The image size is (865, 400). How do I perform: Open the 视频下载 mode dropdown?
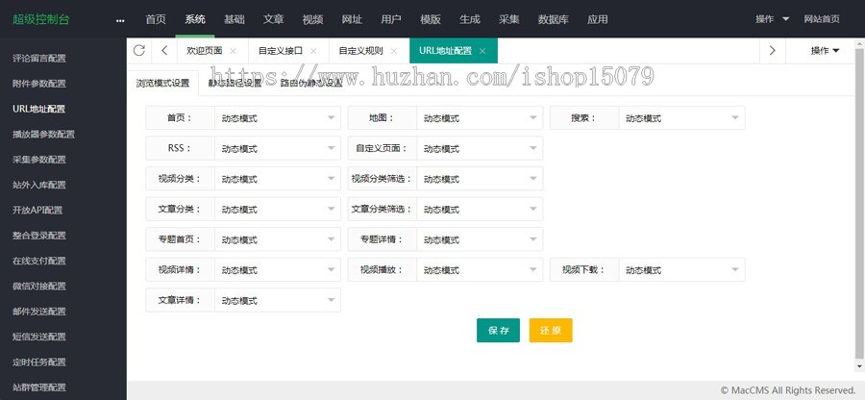coord(681,270)
